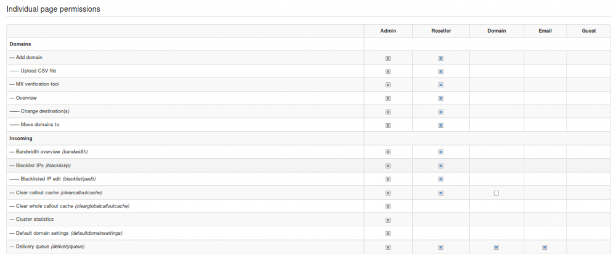The width and height of the screenshot is (616, 254).
Task: Uncheck Reseller permission for Delivery queue
Action: coord(441,247)
